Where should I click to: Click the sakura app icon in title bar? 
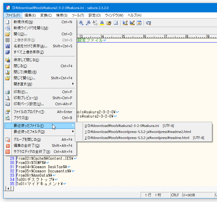(8, 8)
